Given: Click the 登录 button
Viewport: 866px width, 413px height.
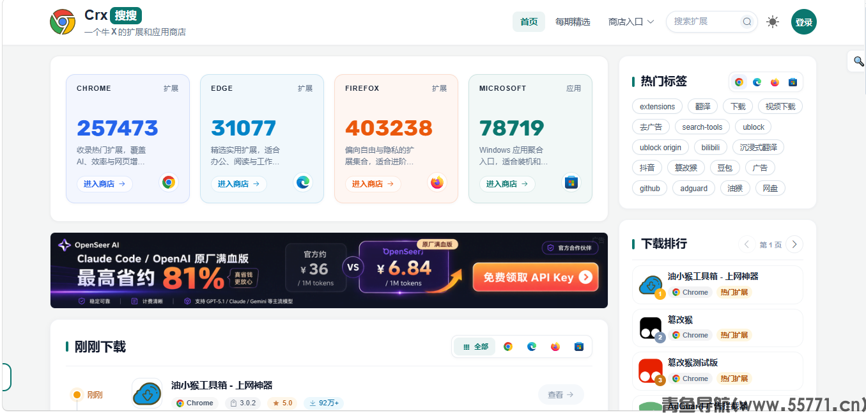Looking at the screenshot, I should (803, 22).
